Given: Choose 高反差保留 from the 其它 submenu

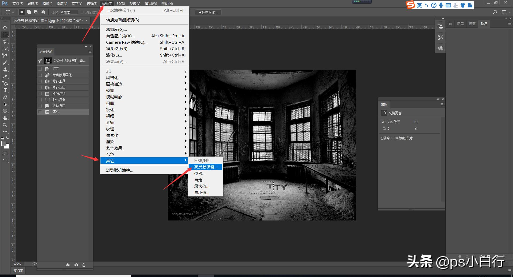Looking at the screenshot, I should pyautogui.click(x=205, y=167).
